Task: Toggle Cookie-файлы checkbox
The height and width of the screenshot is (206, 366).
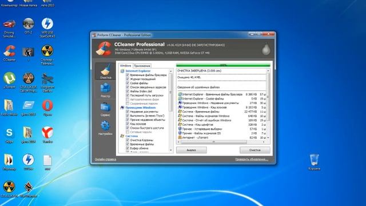Action: 128,83
